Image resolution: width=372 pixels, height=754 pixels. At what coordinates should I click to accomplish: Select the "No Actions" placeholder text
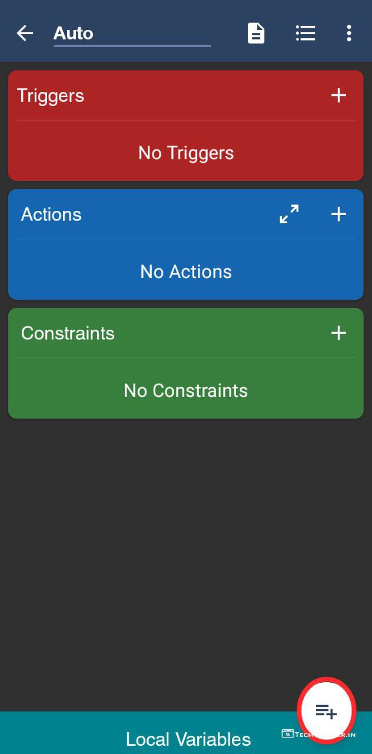tap(186, 272)
